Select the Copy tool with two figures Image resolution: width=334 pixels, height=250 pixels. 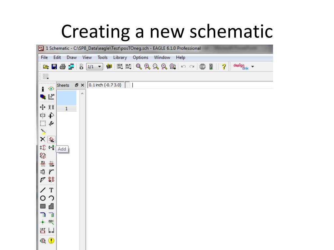click(51, 107)
